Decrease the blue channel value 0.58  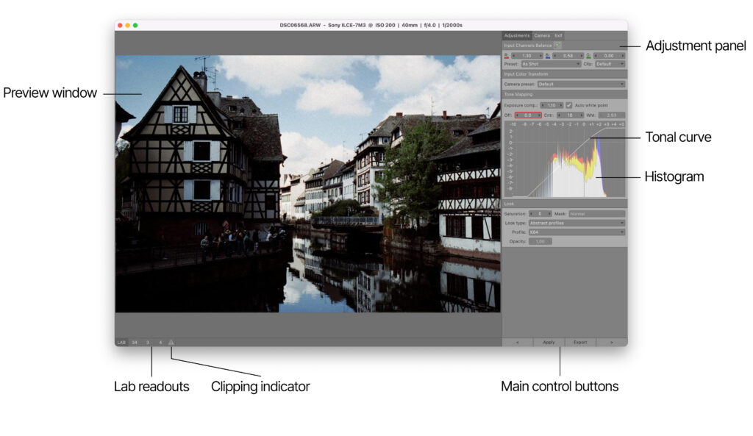click(554, 56)
